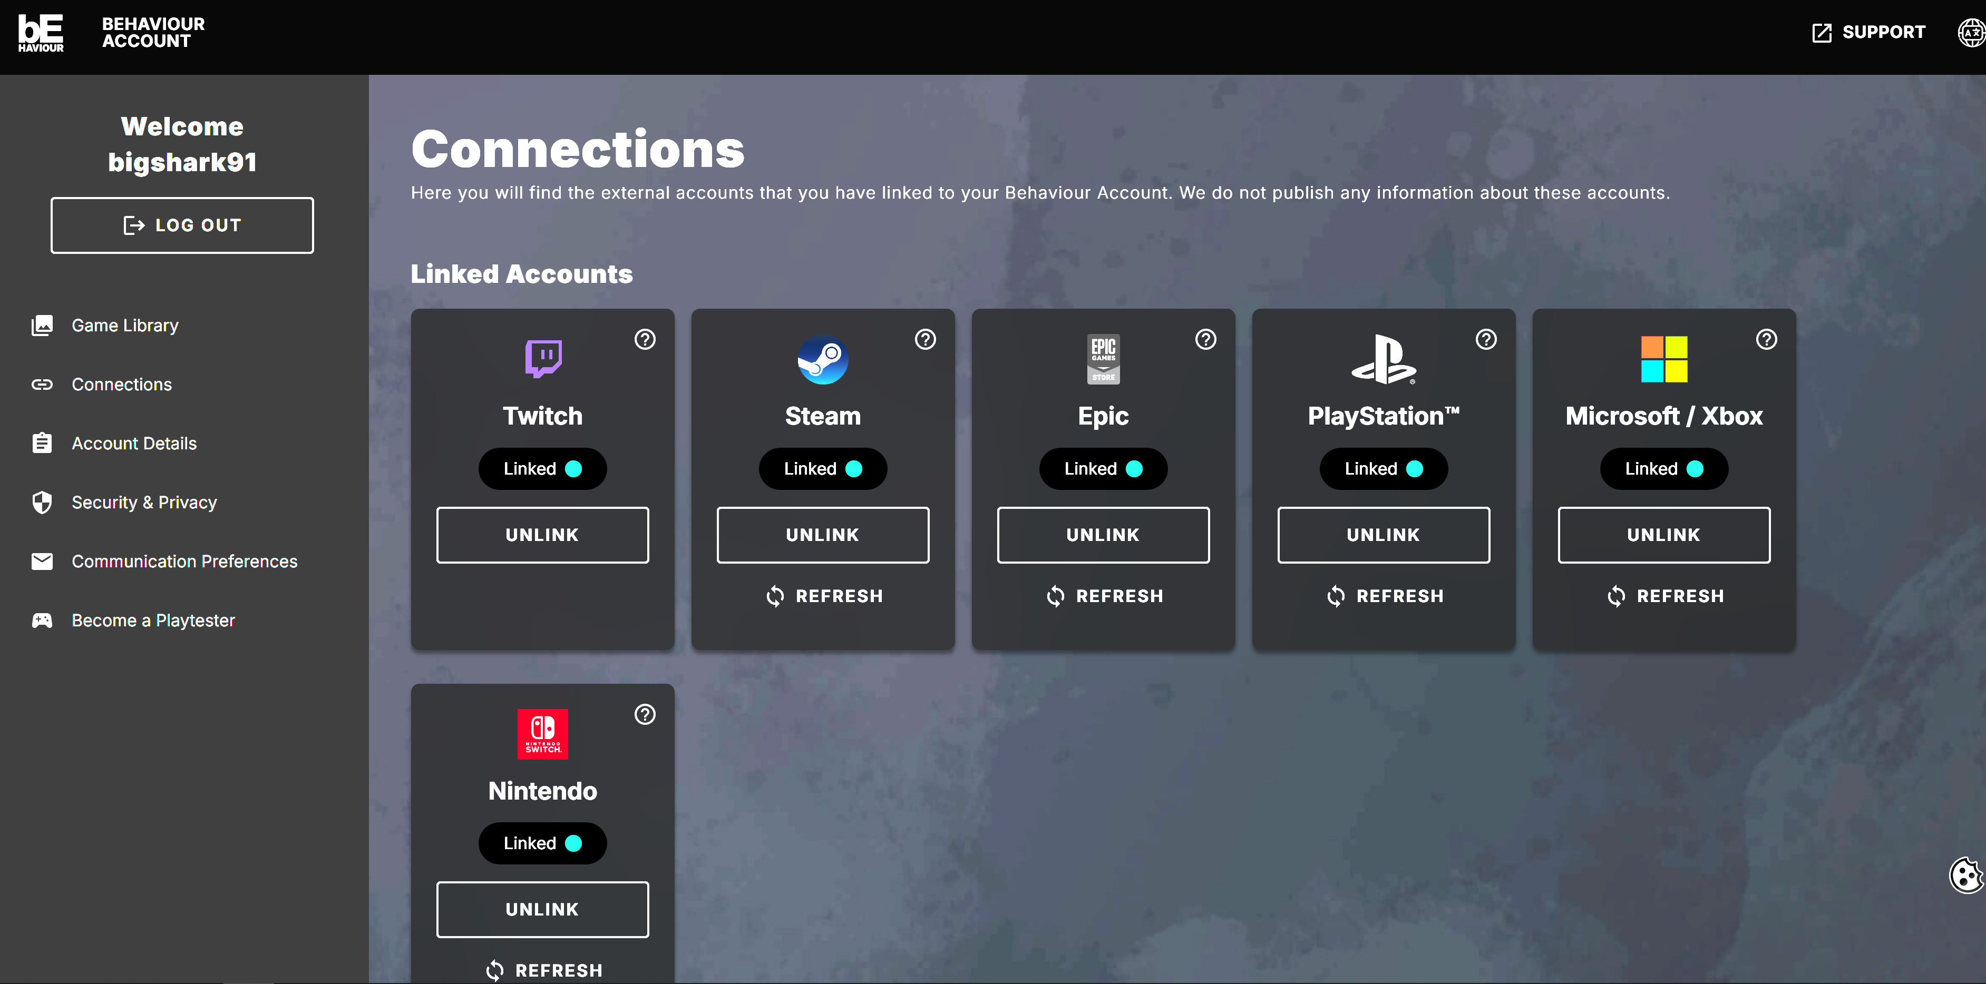Click the Nintendo card help icon
The width and height of the screenshot is (1986, 984).
(645, 714)
